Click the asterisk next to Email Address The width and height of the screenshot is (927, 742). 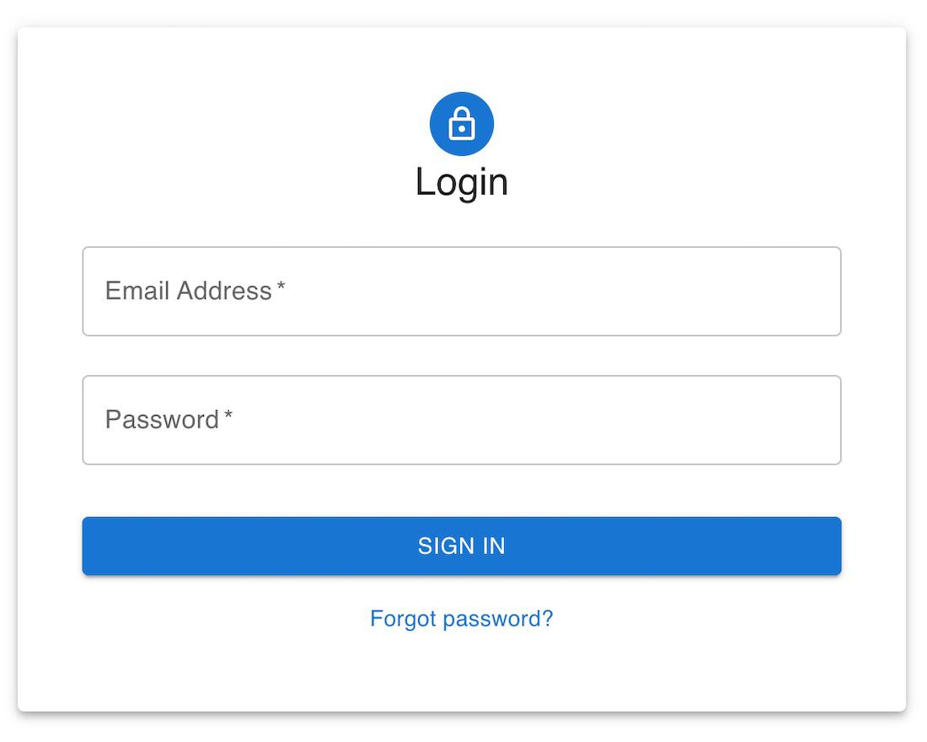(281, 289)
